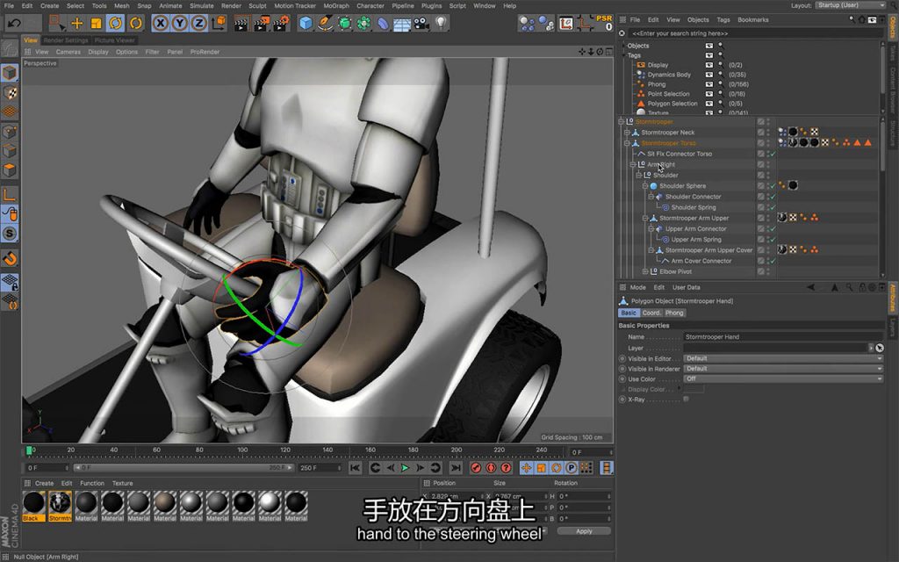Select the Black material swatch
This screenshot has width=899, height=562.
pos(34,507)
